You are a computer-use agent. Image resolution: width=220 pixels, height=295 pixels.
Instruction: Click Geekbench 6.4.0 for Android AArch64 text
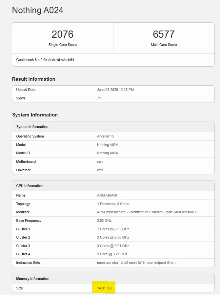point(45,60)
